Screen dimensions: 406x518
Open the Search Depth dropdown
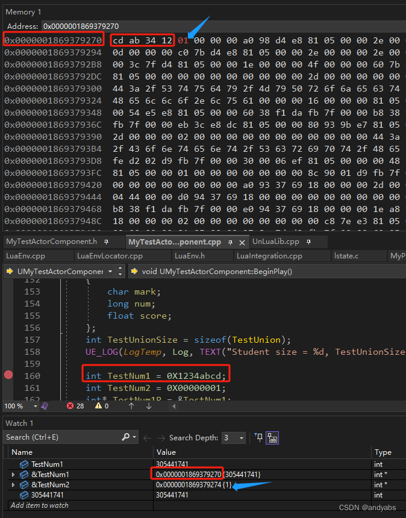point(234,438)
